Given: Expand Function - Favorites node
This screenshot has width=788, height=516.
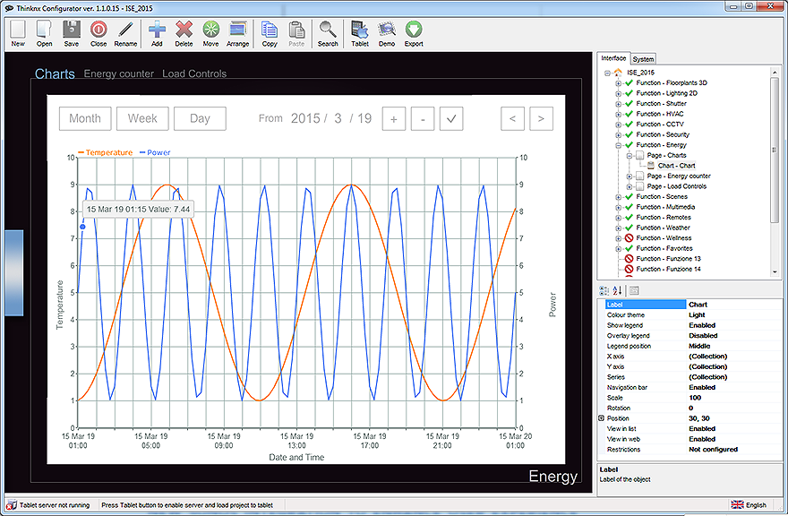Looking at the screenshot, I should pos(618,248).
